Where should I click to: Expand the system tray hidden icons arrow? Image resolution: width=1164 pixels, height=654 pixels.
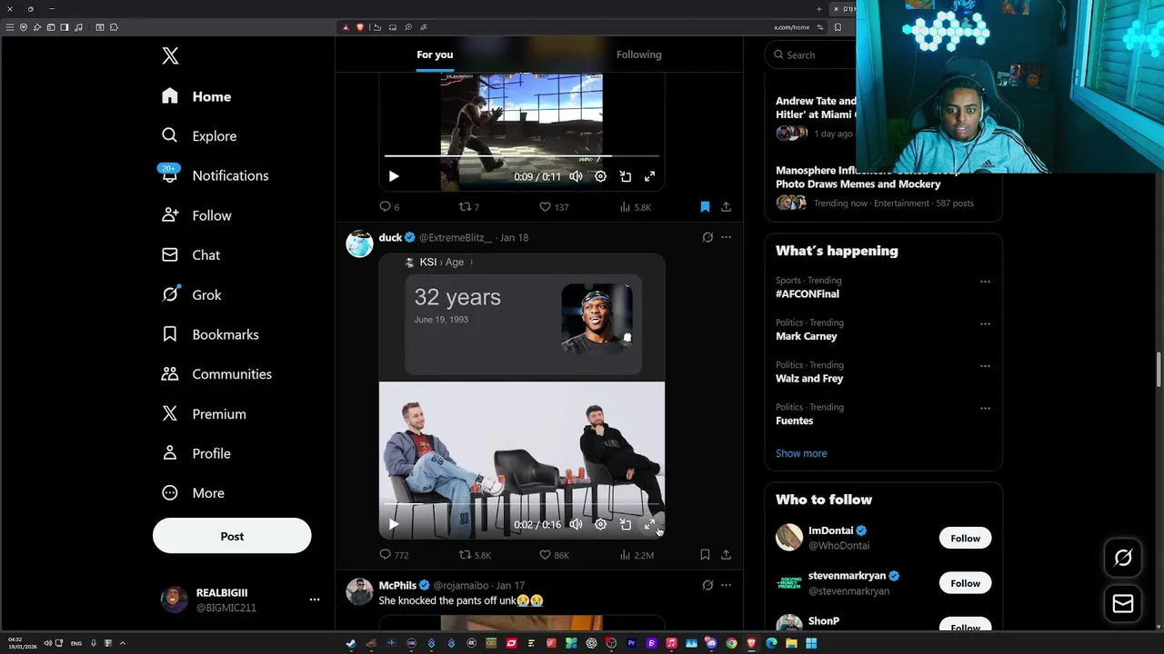122,643
